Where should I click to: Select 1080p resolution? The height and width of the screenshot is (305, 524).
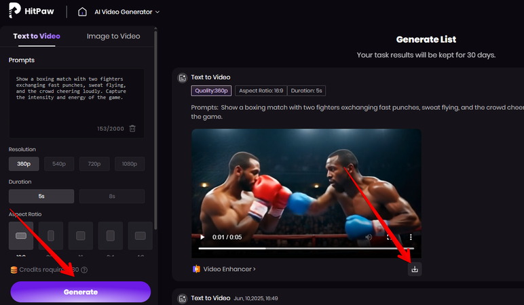click(130, 164)
